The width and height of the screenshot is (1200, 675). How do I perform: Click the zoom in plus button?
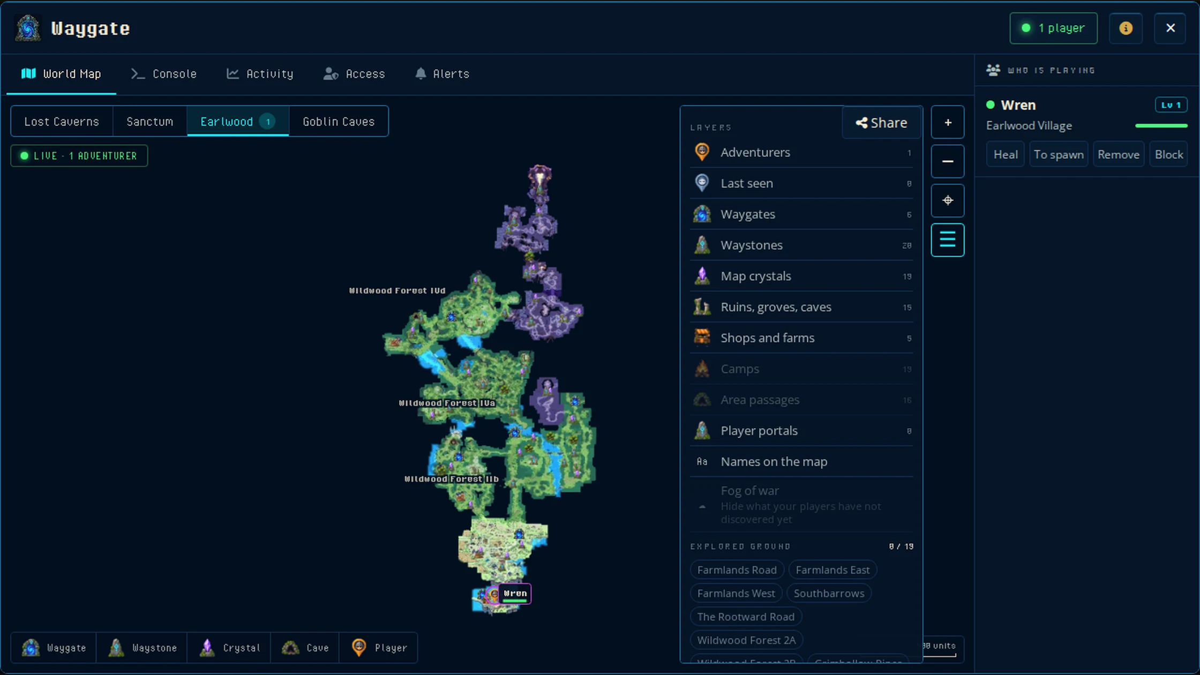tap(947, 123)
